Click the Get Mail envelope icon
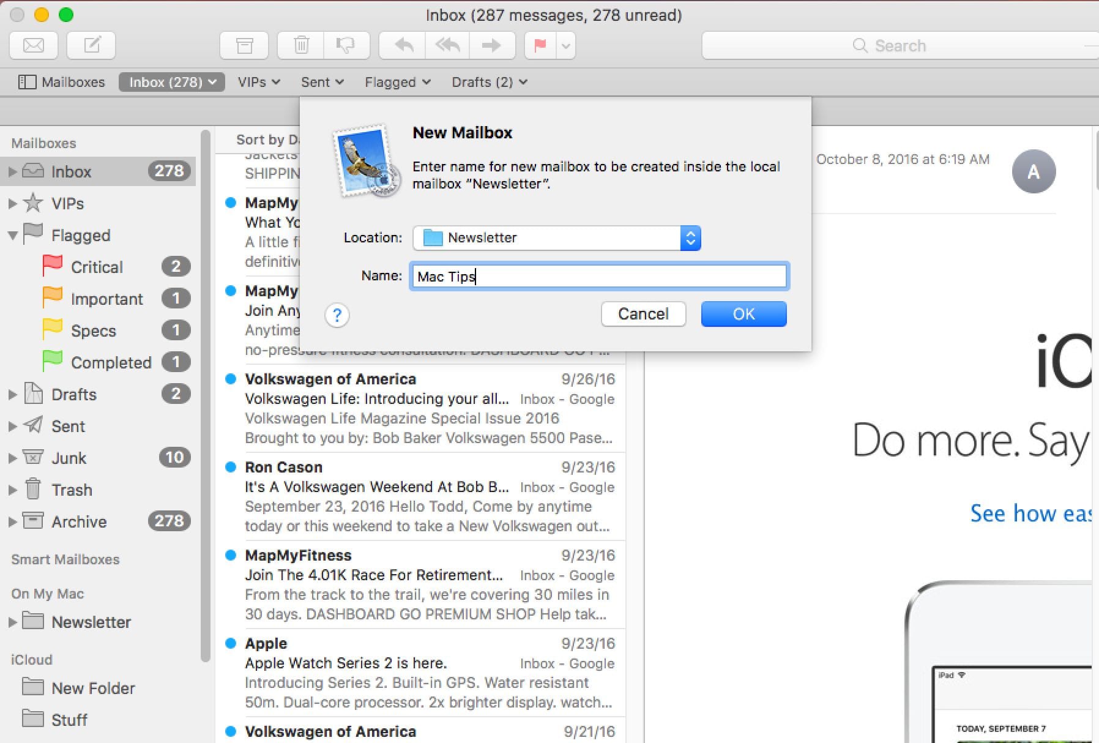Viewport: 1099px width, 743px height. tap(34, 45)
